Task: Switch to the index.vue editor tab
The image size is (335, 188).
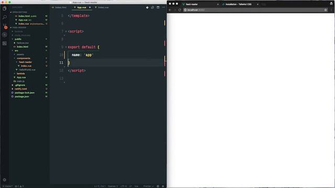Action: click(x=102, y=7)
